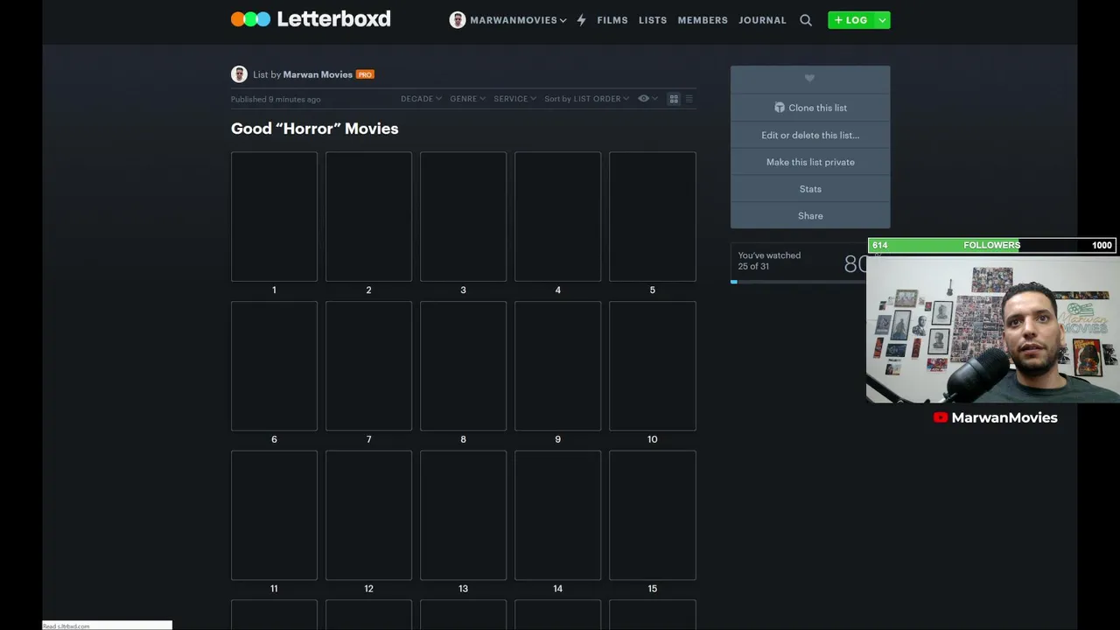The width and height of the screenshot is (1120, 630).
Task: Click the 'Published 9 minutes ago' text
Action: [x=276, y=100]
